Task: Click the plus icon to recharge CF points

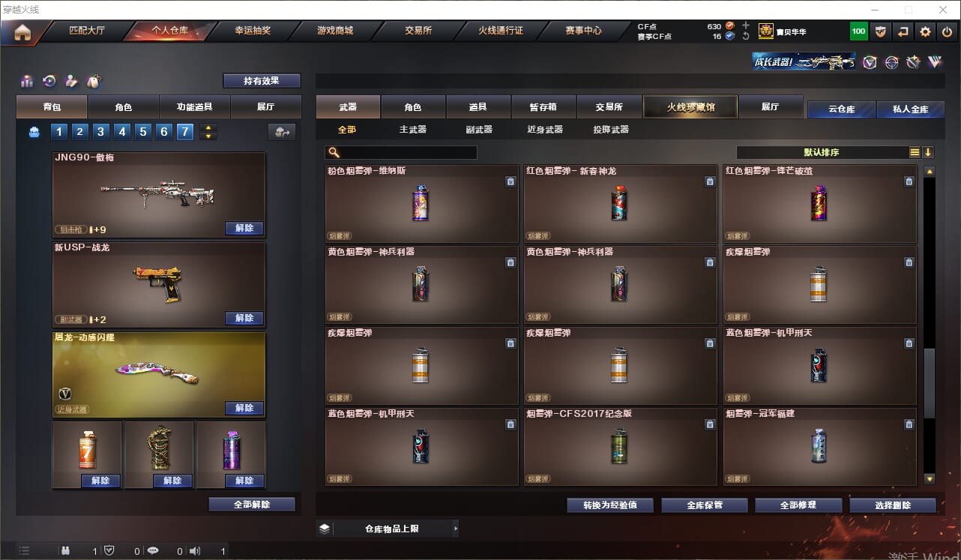Action: tap(746, 25)
